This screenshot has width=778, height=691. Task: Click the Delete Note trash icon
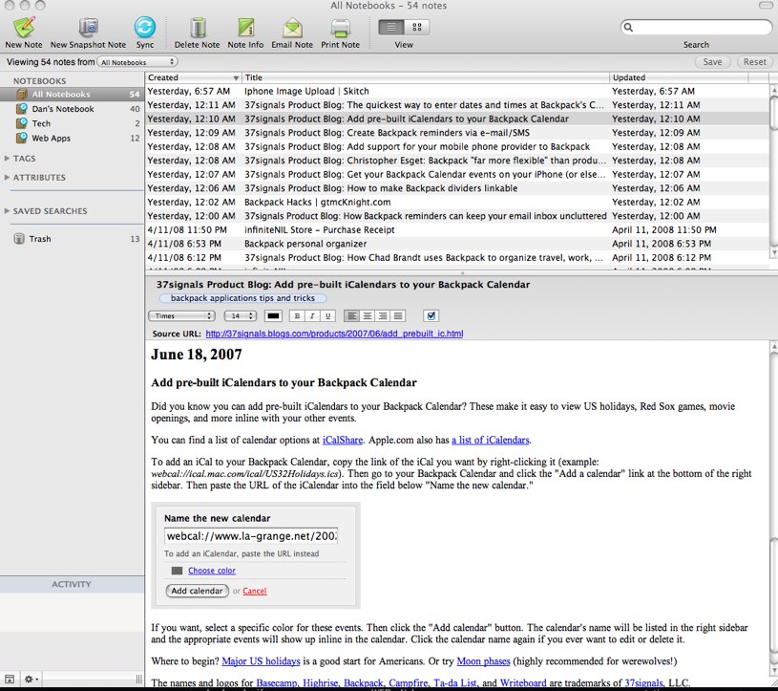(198, 28)
